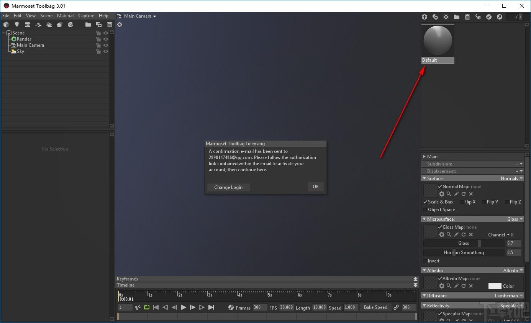Enable the Flip X checkbox
The width and height of the screenshot is (531, 323).
pyautogui.click(x=461, y=202)
